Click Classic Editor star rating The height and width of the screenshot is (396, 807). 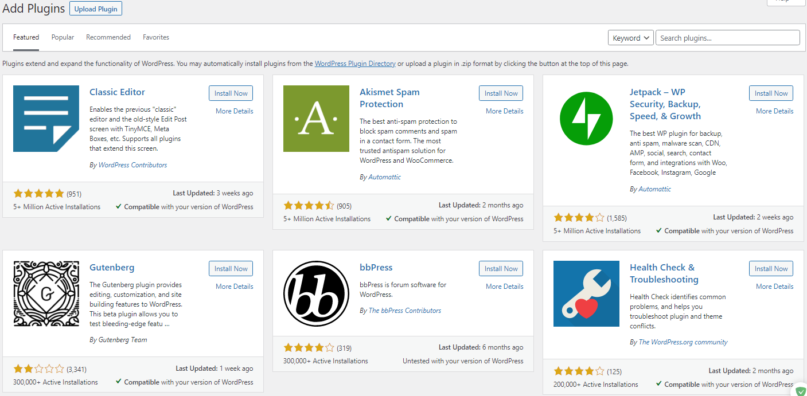[x=38, y=194]
